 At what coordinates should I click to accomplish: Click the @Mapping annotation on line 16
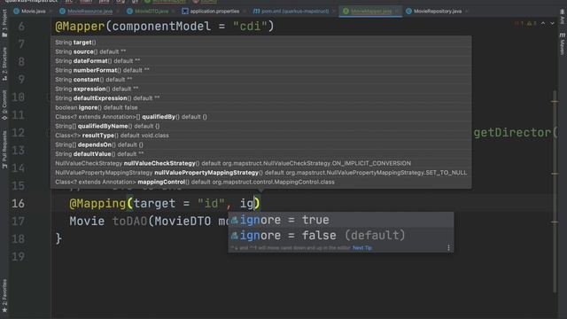pos(97,203)
